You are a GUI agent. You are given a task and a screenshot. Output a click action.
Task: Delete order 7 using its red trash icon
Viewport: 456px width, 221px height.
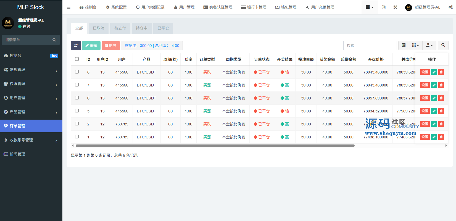pyautogui.click(x=441, y=85)
